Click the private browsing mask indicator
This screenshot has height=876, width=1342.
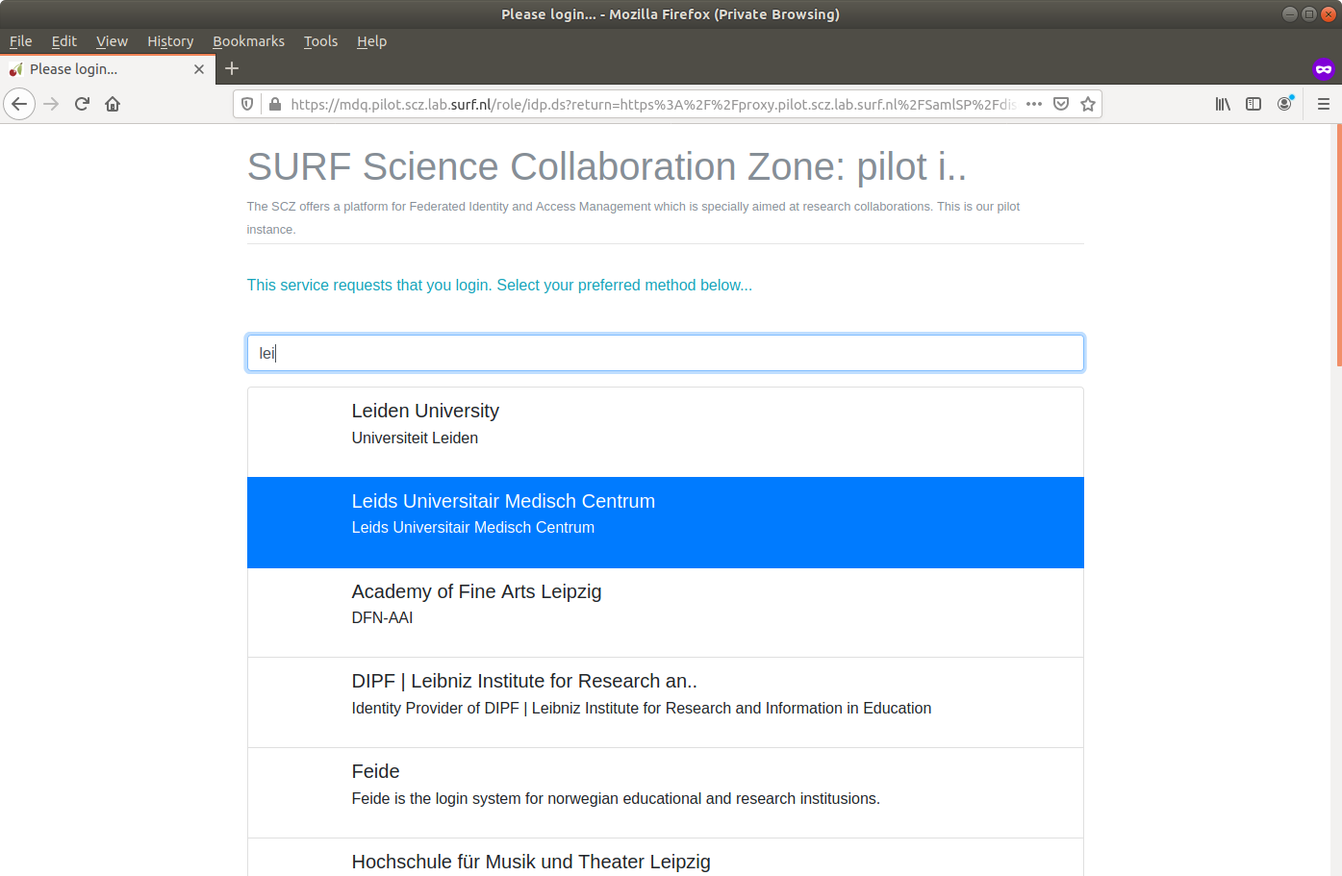point(1324,68)
